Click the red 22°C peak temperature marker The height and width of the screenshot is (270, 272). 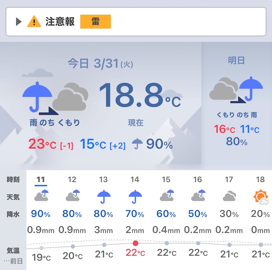(135, 243)
